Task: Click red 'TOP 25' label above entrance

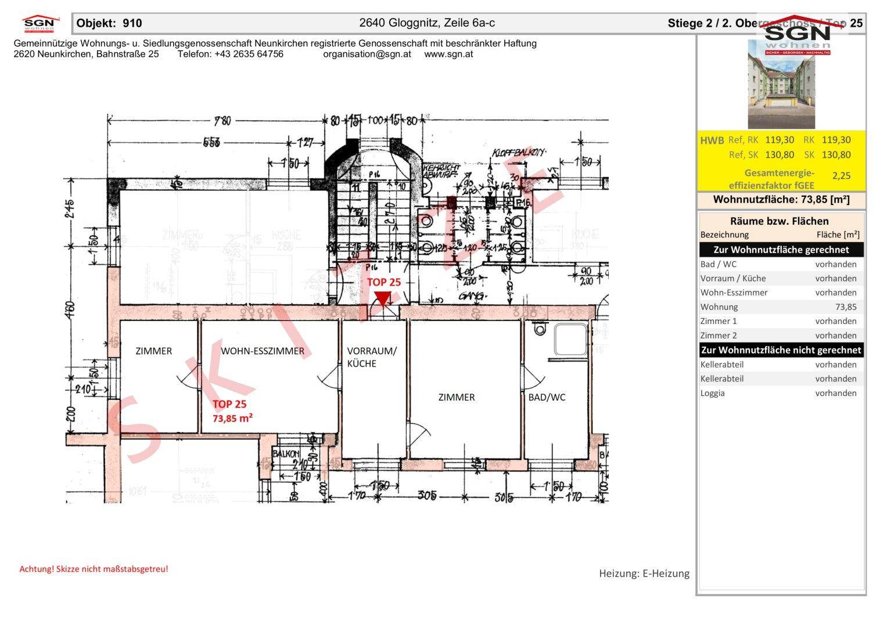Action: (x=384, y=282)
